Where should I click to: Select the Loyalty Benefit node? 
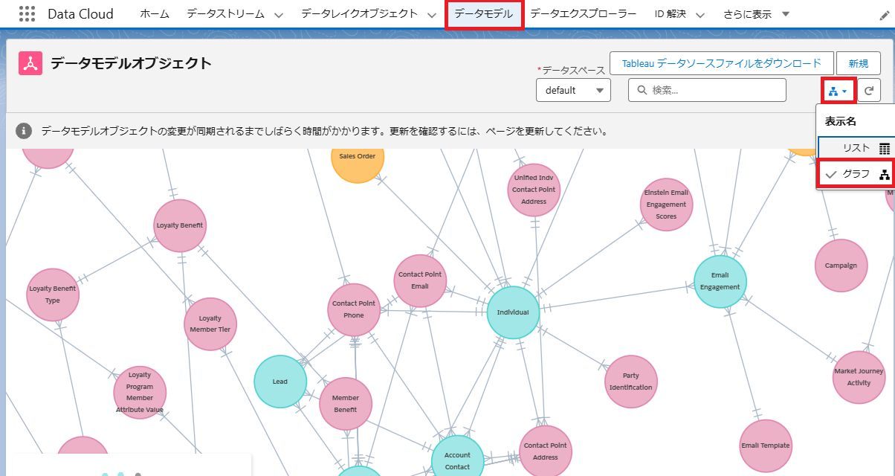[180, 225]
